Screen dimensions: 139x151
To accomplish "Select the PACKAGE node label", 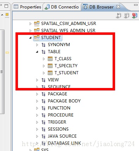I will (57, 94).
